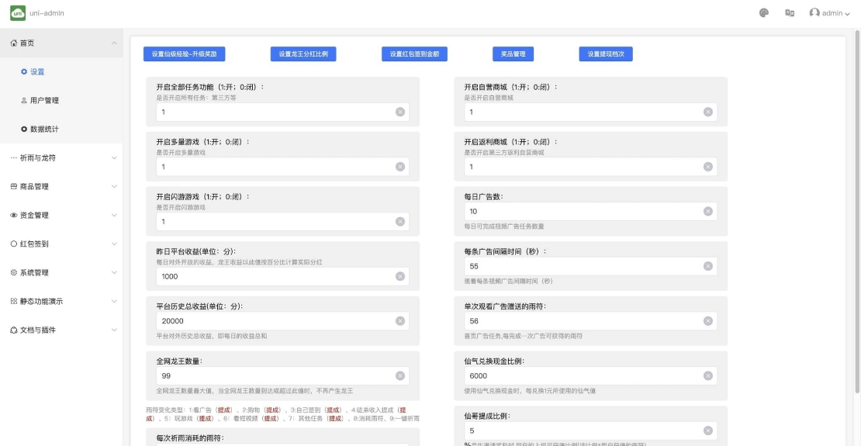Image resolution: width=861 pixels, height=446 pixels.
Task: Select 数据统计 menu item
Action: [44, 130]
